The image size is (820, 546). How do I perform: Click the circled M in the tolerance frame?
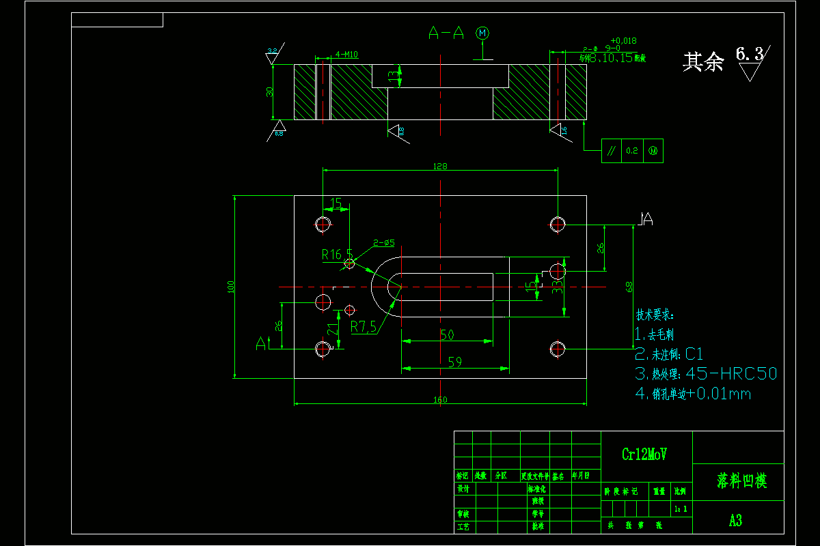pyautogui.click(x=653, y=150)
